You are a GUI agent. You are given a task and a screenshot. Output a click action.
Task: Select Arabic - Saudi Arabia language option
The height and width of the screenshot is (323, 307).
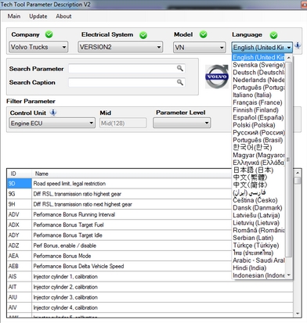click(x=258, y=260)
